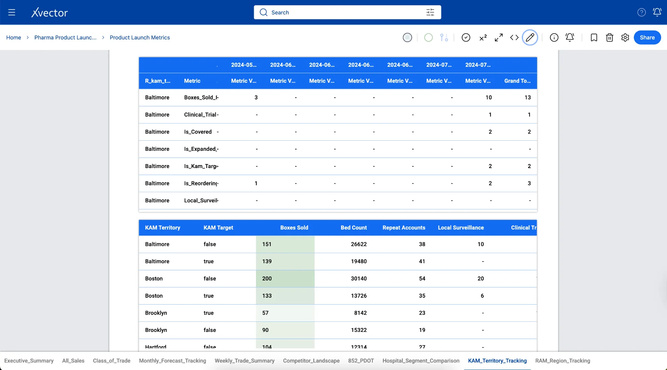
Task: Open the help question mark icon
Action: pos(642,12)
